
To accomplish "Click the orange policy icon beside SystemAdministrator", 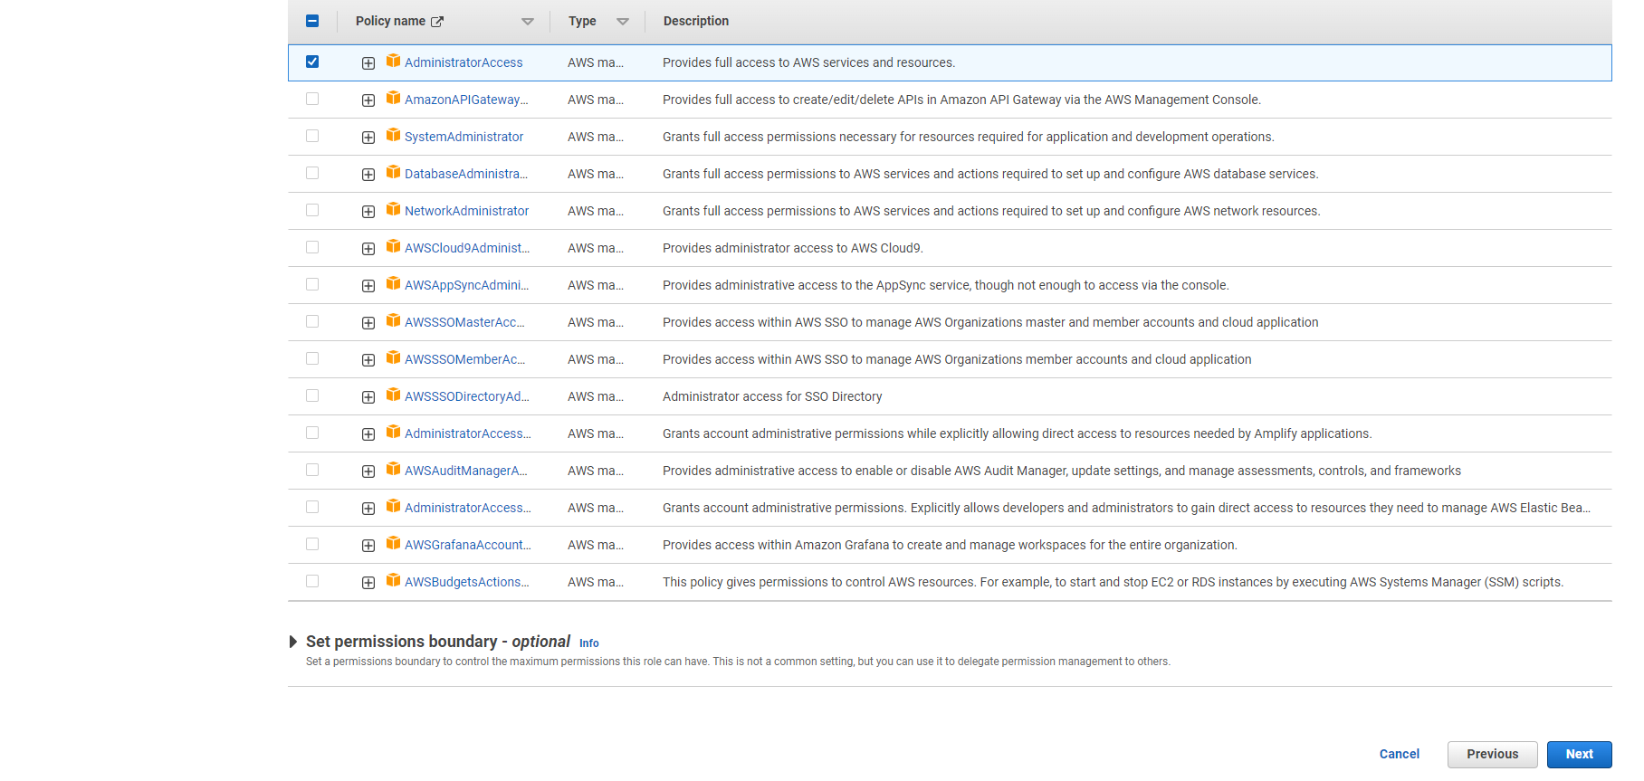I will pos(393,136).
